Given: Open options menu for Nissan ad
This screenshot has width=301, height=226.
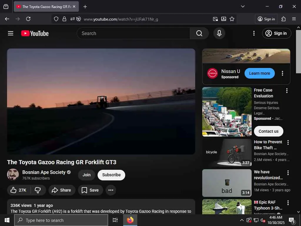Looking at the screenshot, I should (x=282, y=73).
